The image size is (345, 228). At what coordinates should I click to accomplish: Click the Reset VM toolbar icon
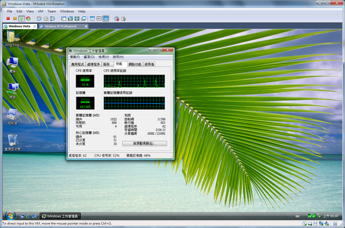[28, 18]
